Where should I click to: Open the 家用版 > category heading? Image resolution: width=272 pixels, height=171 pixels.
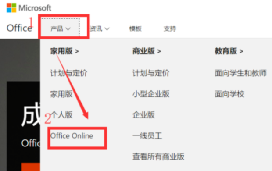point(64,51)
